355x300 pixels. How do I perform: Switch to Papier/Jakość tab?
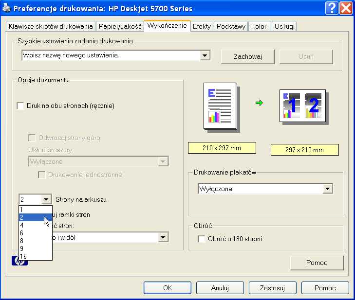(120, 26)
